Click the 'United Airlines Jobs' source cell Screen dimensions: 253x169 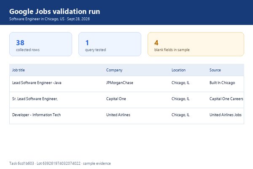pos(226,115)
